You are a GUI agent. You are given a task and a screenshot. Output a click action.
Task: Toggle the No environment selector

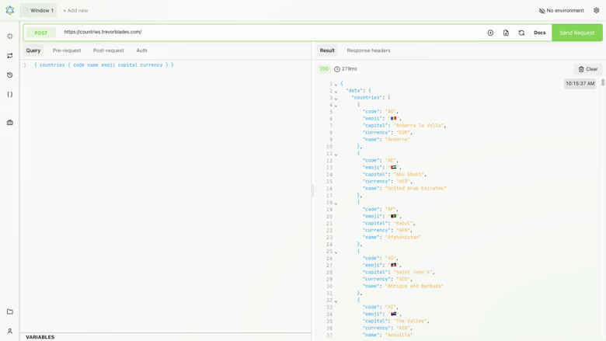pos(561,10)
